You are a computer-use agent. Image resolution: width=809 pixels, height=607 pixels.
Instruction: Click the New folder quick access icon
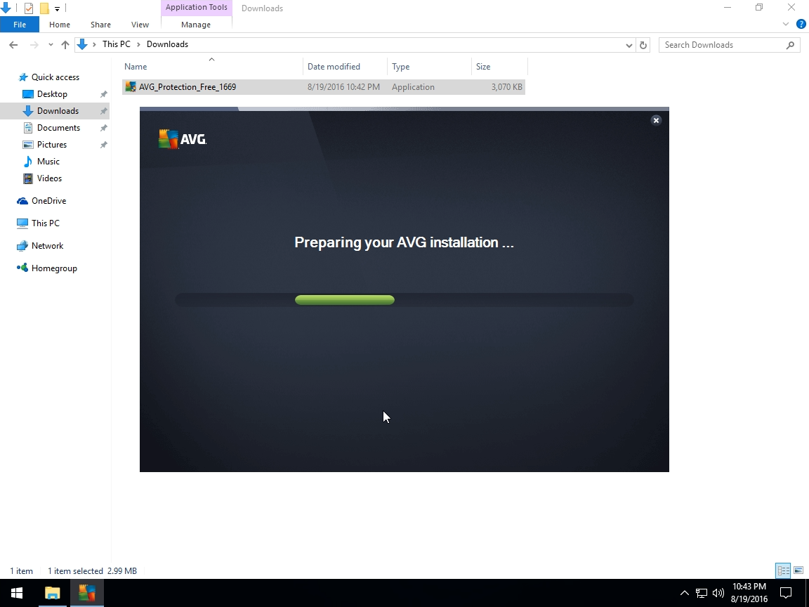point(44,8)
